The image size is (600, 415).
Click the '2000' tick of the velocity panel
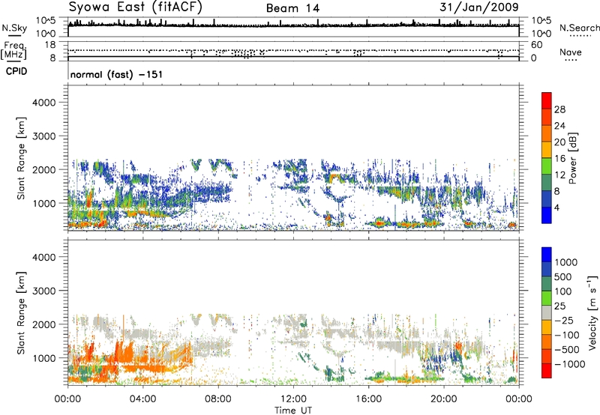pos(43,324)
